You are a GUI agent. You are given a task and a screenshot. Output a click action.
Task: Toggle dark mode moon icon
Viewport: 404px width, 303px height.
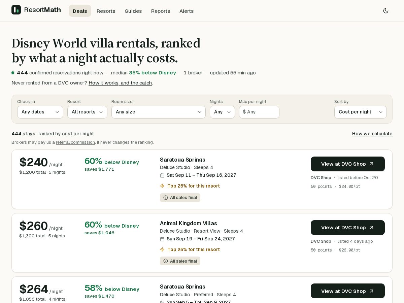point(386,11)
